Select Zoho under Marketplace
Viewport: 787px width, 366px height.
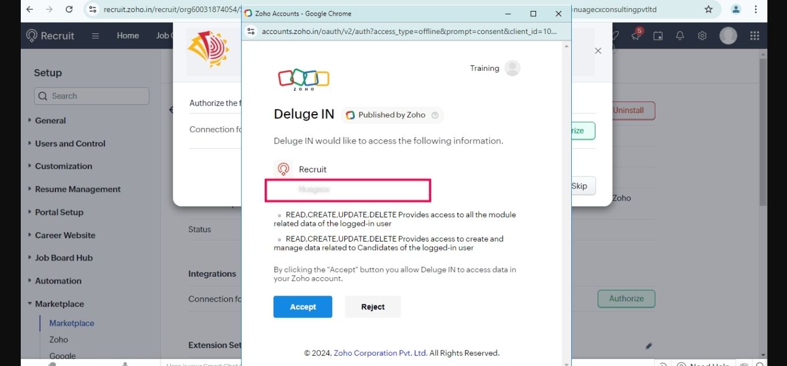[58, 340]
